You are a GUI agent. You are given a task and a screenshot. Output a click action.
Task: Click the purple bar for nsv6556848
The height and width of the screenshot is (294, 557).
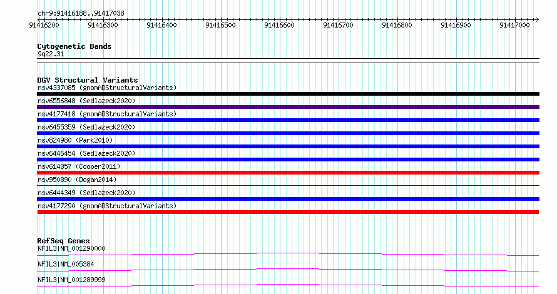coord(288,107)
